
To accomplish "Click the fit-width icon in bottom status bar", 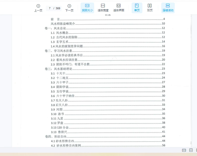I will [x=191, y=150].
